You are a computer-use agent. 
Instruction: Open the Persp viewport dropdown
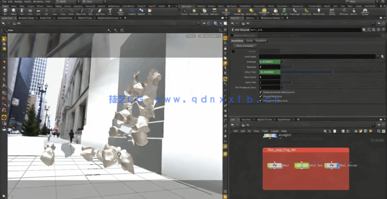[x=191, y=36]
